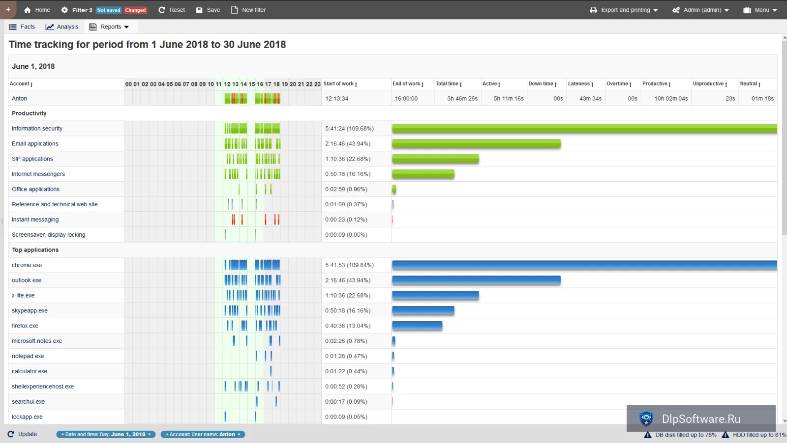Viewport: 787px width, 443px height.
Task: Open the Home page
Action: pos(37,10)
